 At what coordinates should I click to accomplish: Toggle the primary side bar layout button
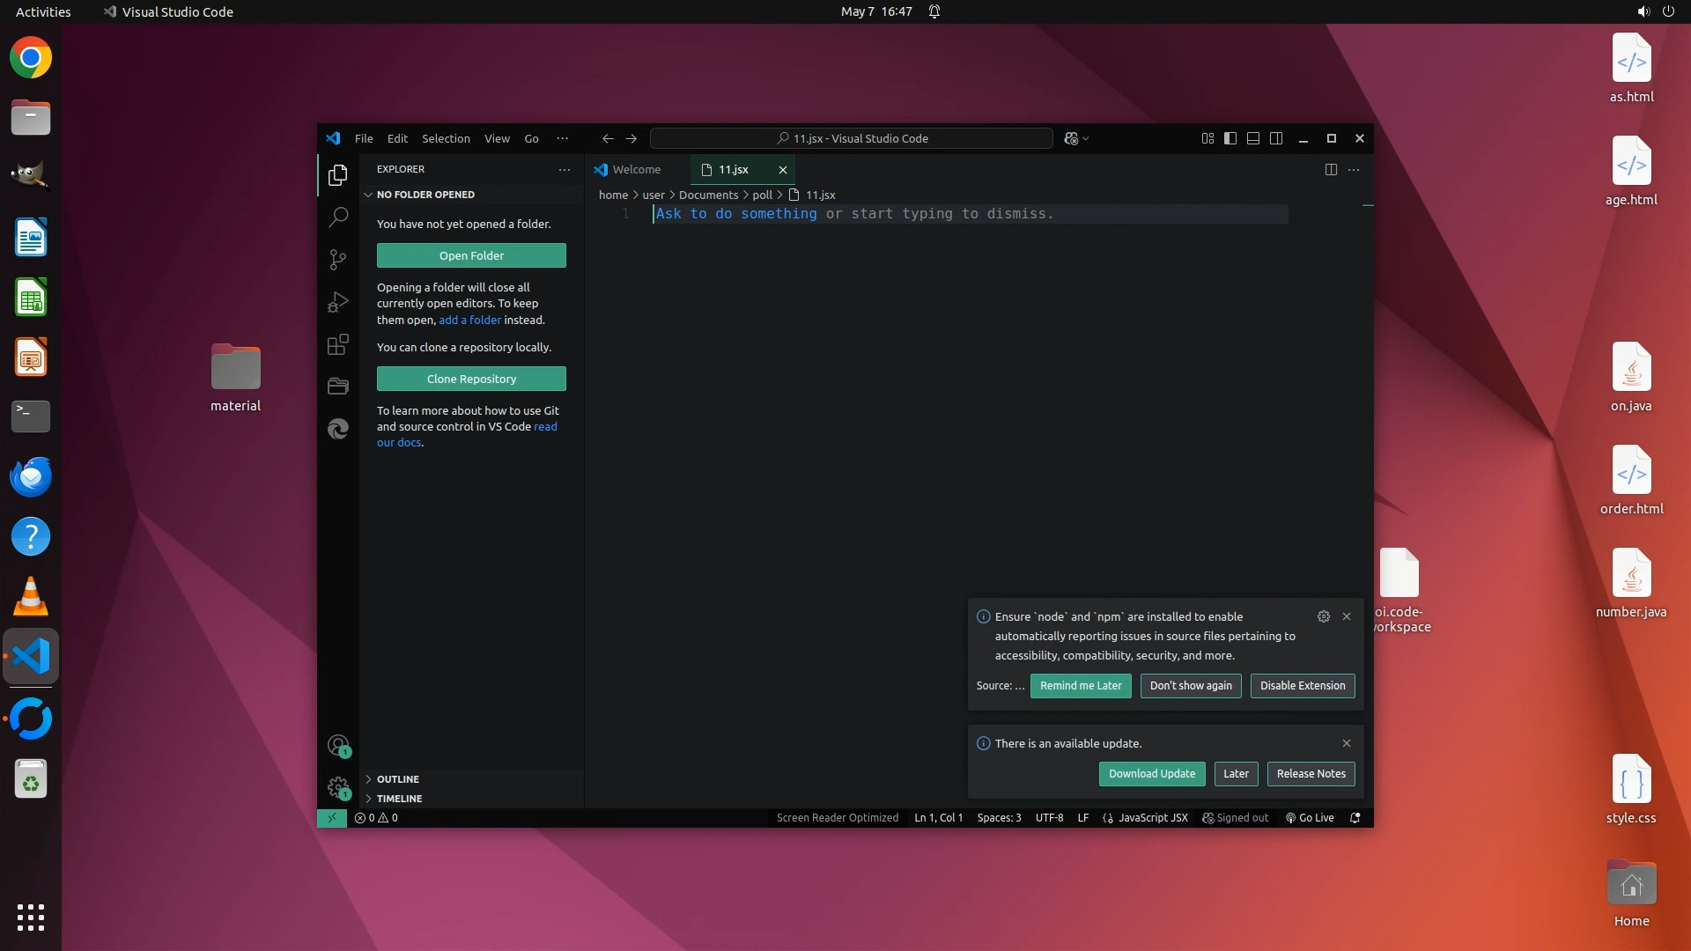point(1230,138)
